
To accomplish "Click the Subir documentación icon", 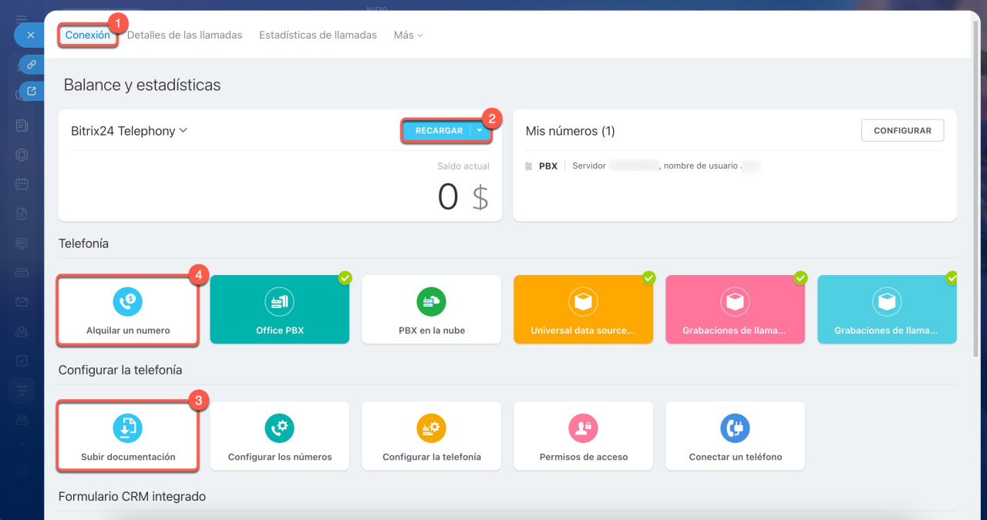I will click(128, 427).
